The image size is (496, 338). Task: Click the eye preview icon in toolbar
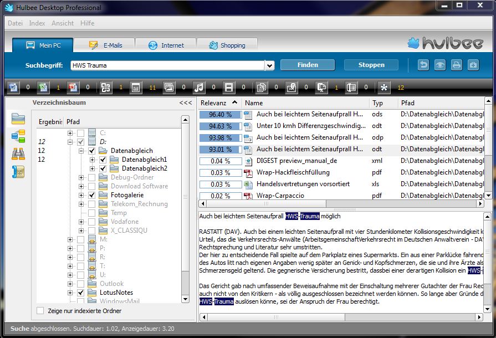pyautogui.click(x=439, y=65)
